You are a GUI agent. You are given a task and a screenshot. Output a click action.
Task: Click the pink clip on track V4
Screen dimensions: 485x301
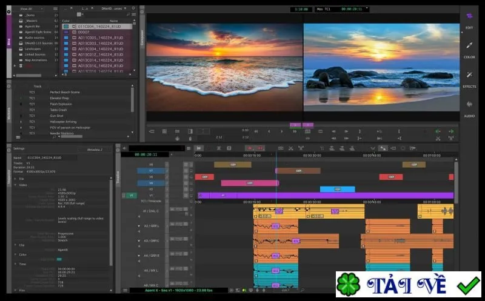pos(250,184)
